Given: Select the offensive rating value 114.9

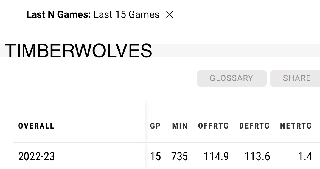Looking at the screenshot, I should [216, 157].
